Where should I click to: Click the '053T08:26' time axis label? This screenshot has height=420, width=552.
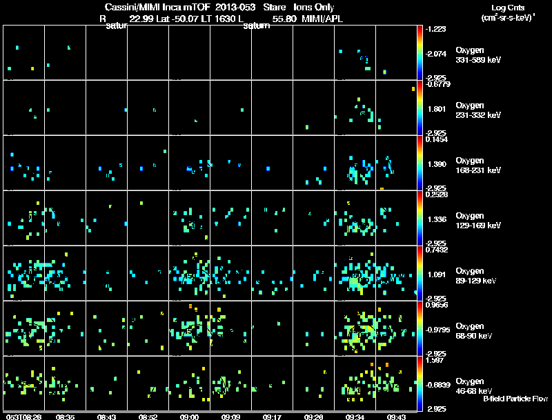click(x=24, y=417)
